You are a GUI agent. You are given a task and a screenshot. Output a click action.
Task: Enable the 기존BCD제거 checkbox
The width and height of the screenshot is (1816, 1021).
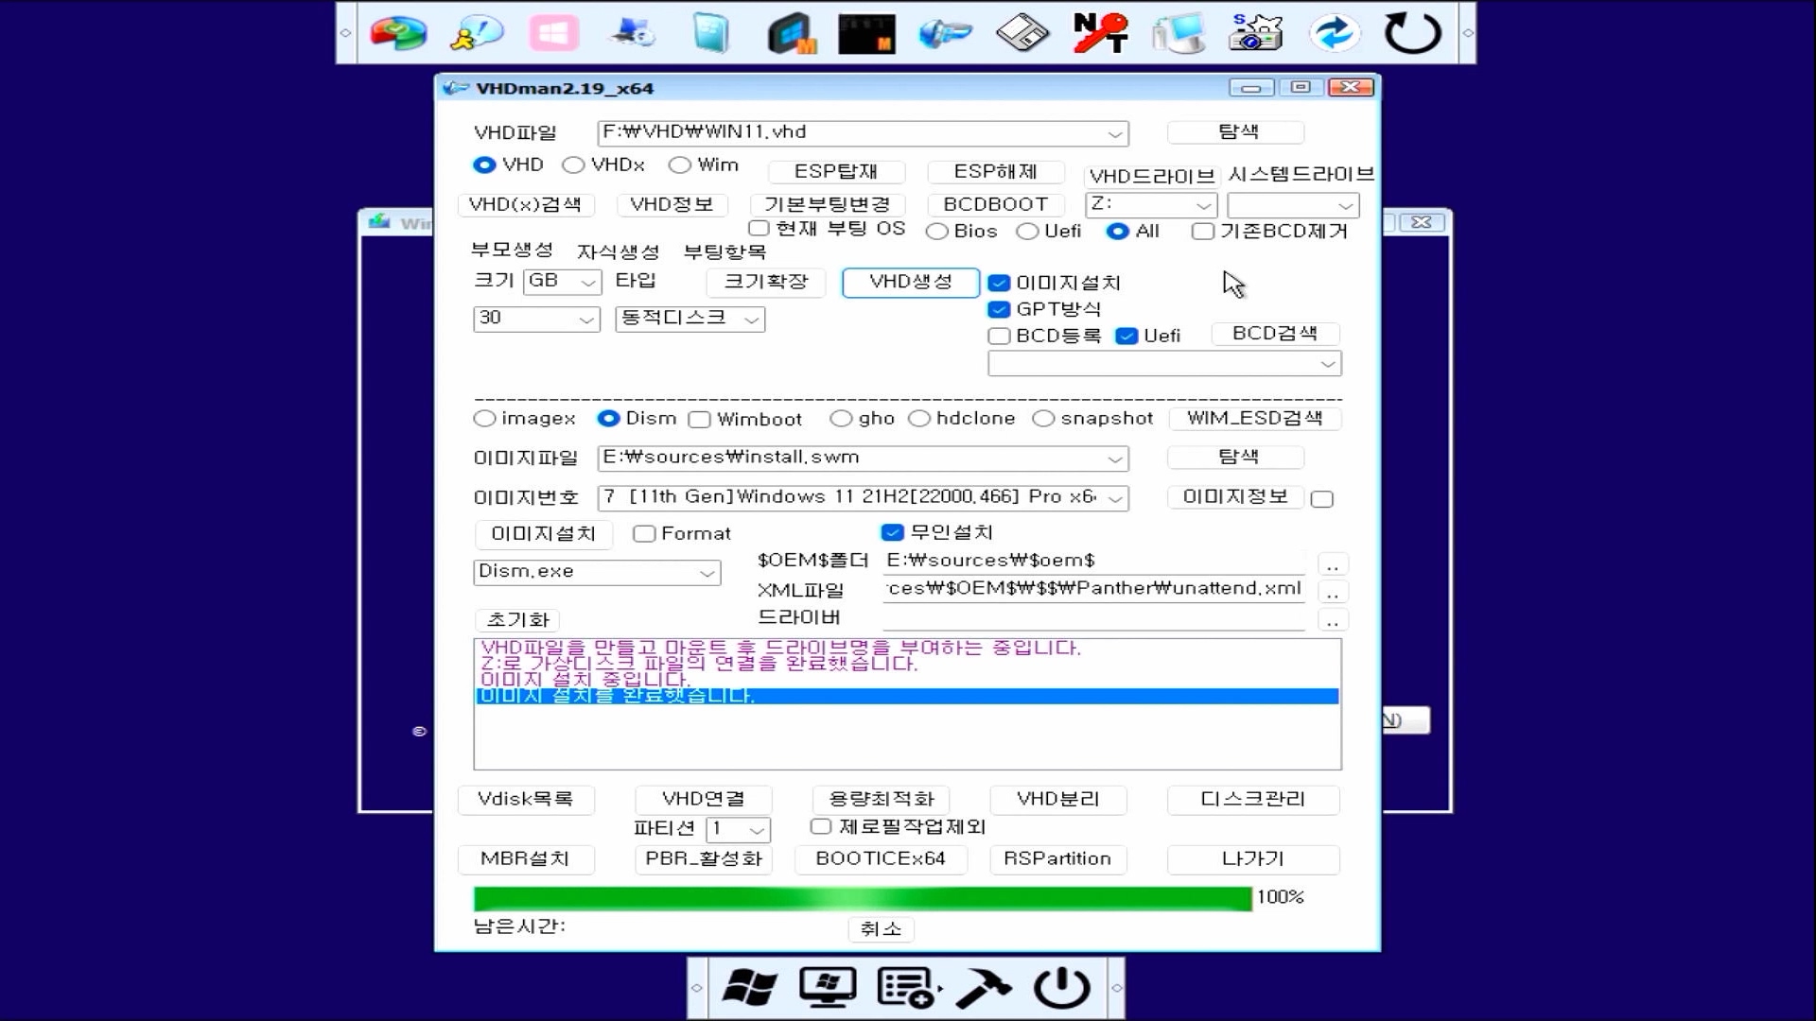click(x=1202, y=232)
